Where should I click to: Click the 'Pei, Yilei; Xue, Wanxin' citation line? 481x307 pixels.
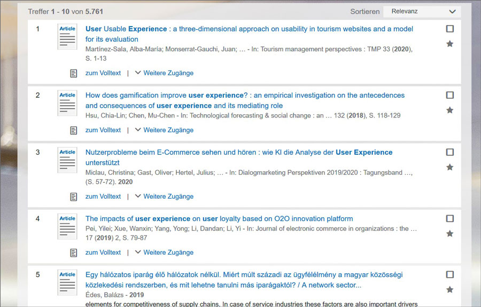point(251,233)
